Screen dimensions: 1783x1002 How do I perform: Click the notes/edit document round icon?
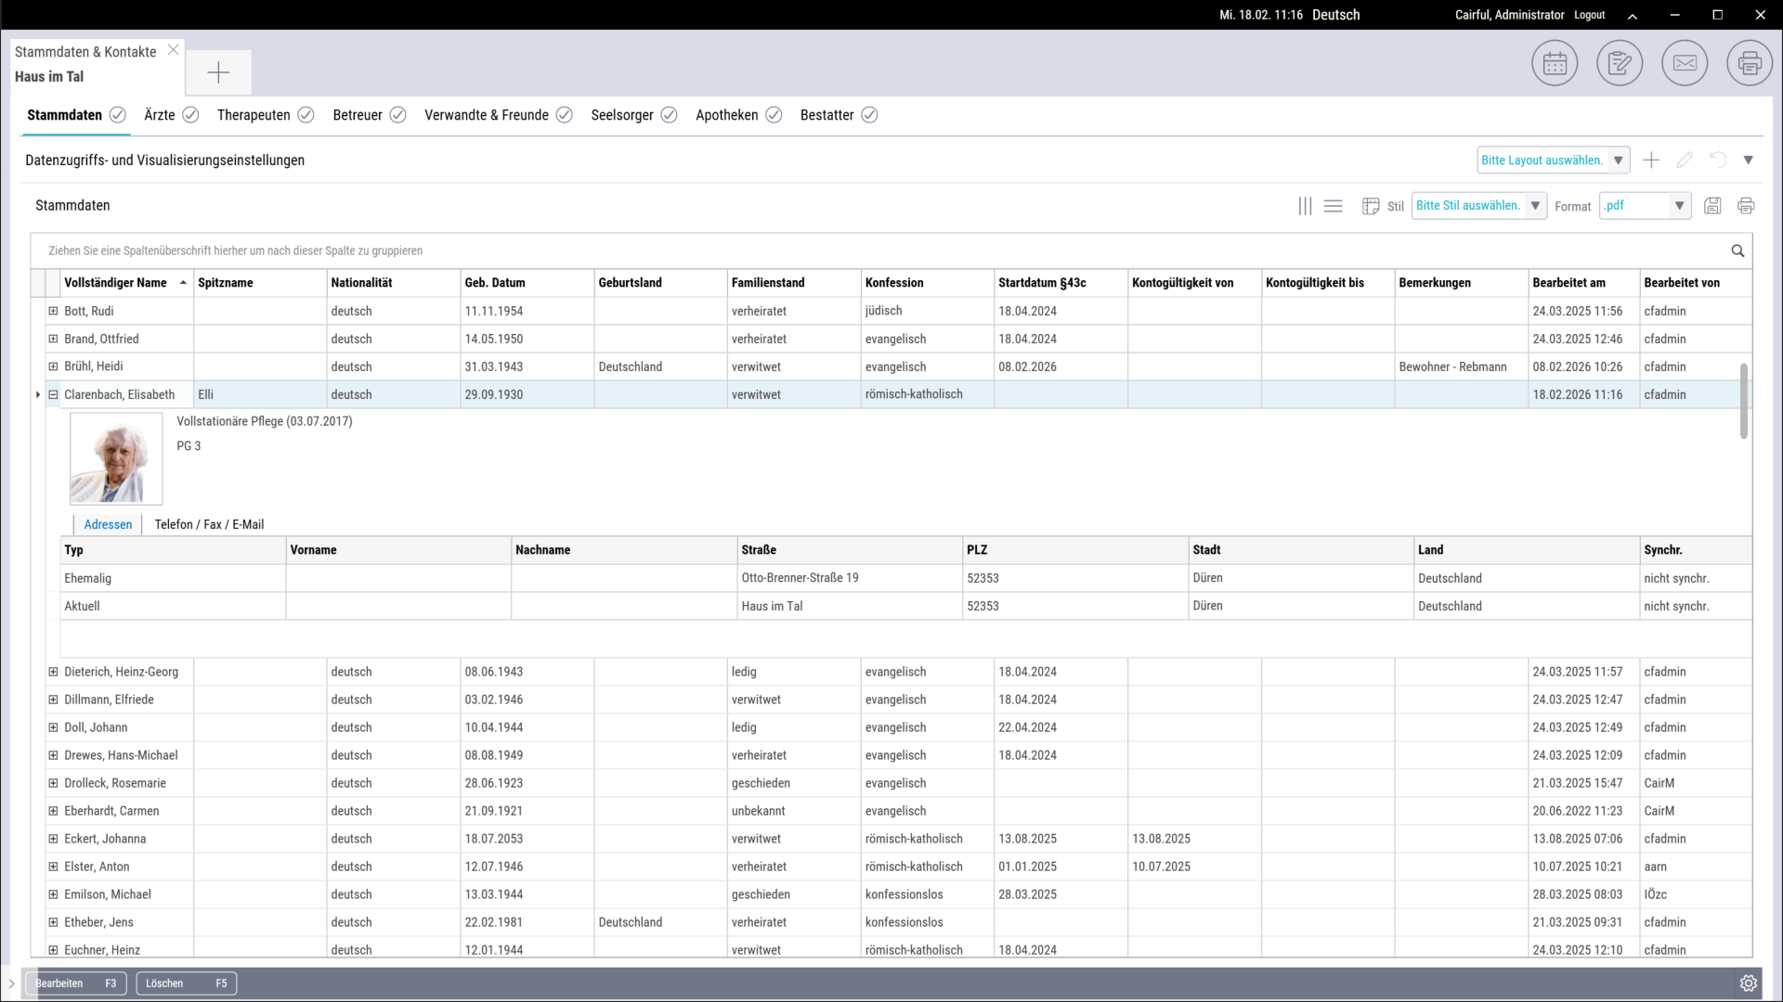pyautogui.click(x=1620, y=63)
